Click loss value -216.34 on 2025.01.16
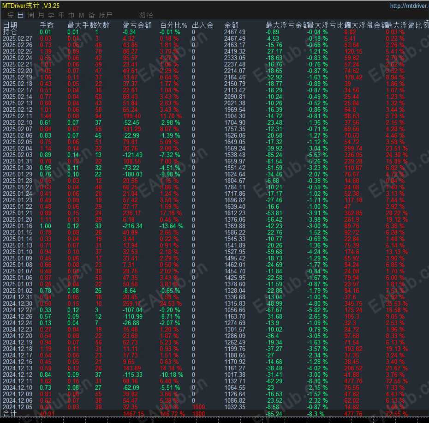Image resolution: width=429 pixels, height=423 pixels. [x=133, y=226]
